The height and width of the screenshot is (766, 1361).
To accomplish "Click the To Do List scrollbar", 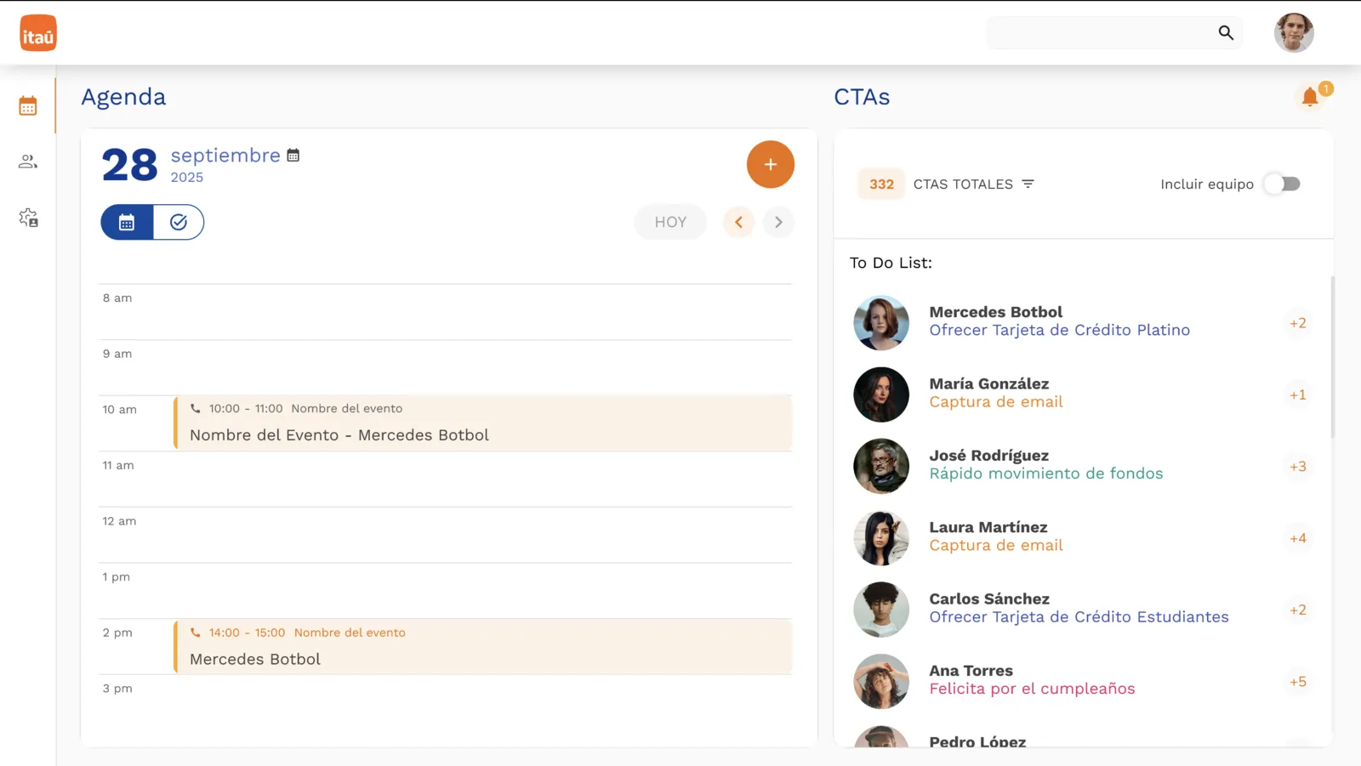I will [x=1332, y=357].
